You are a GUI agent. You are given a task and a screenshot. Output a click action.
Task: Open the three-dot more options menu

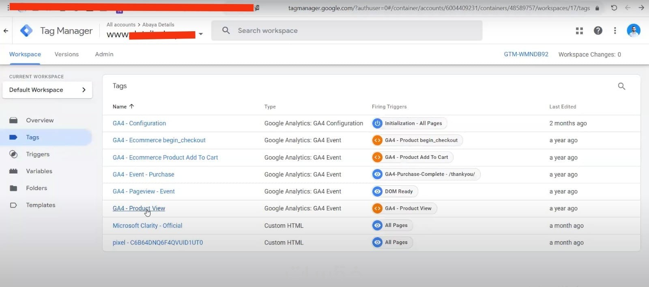point(615,31)
